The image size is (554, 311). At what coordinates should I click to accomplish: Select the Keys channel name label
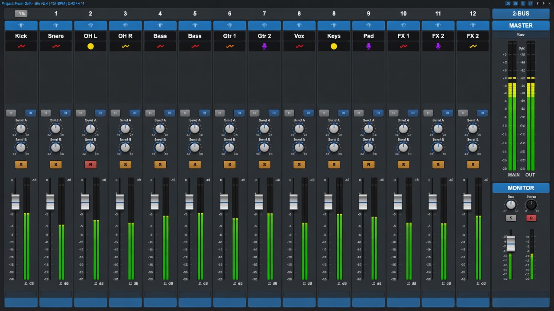tap(334, 36)
